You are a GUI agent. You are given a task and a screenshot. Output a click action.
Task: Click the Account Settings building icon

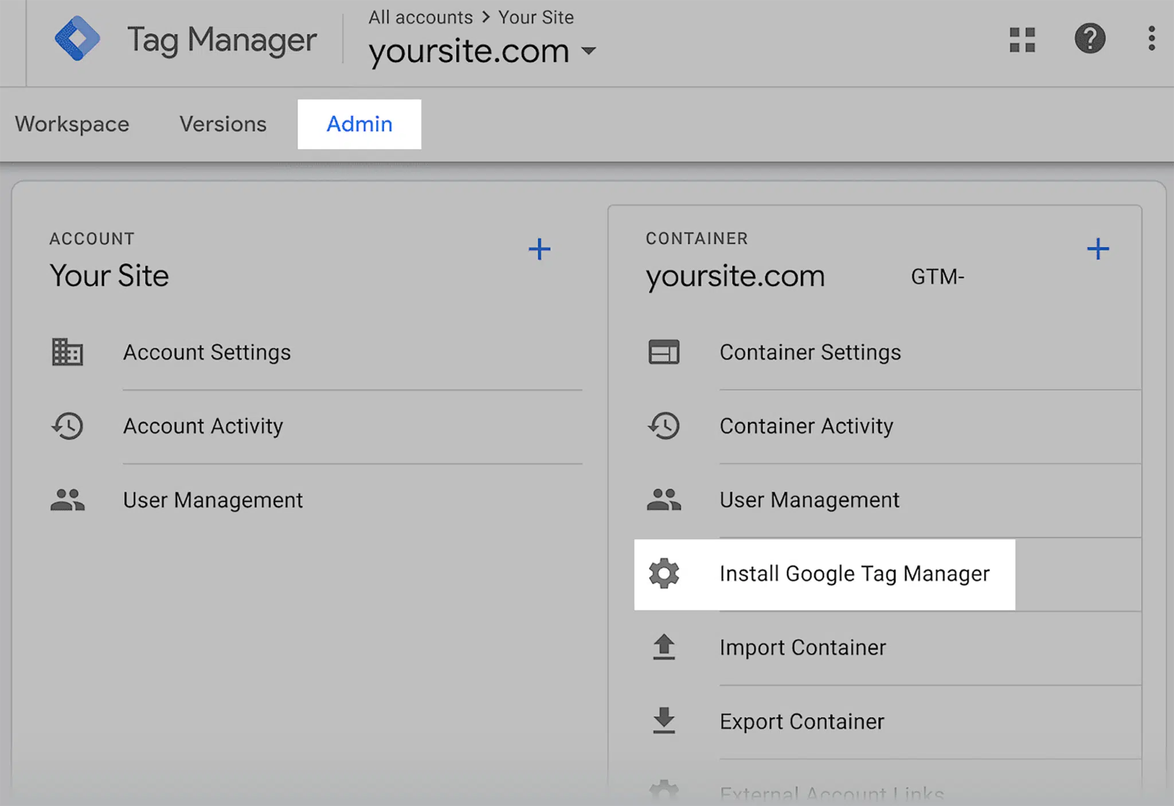68,352
